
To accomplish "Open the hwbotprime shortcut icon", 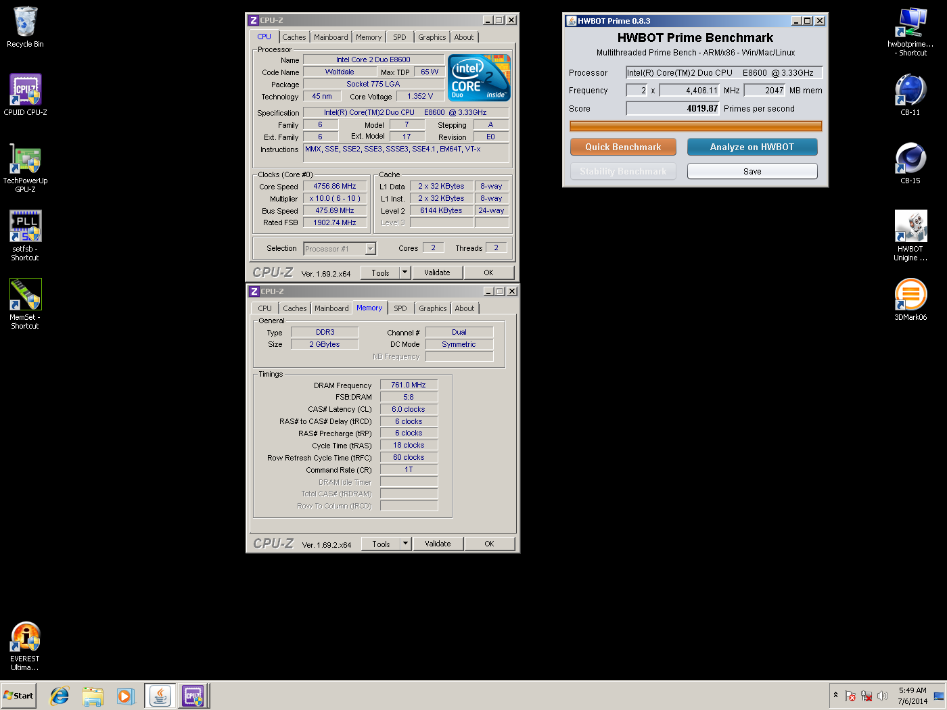I will coord(910,31).
